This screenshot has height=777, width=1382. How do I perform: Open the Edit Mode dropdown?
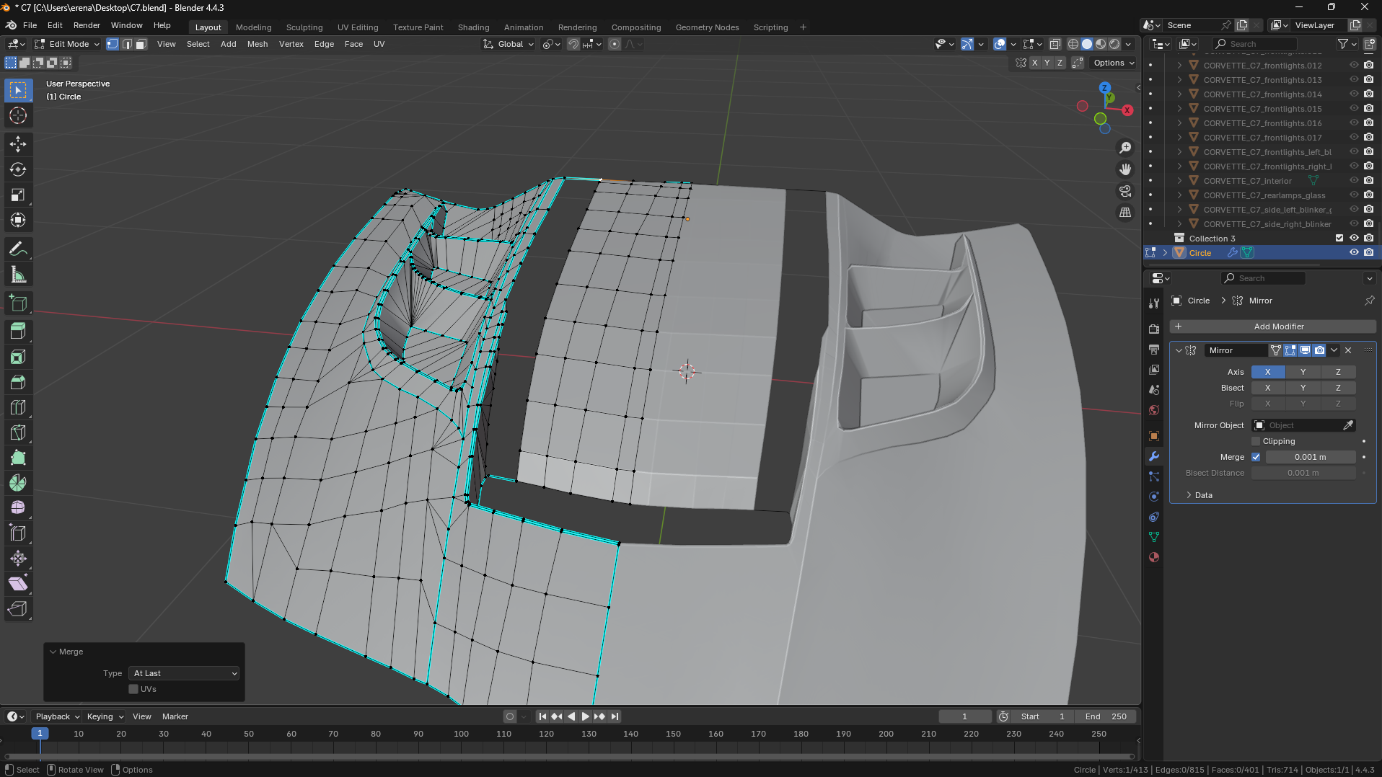click(68, 44)
